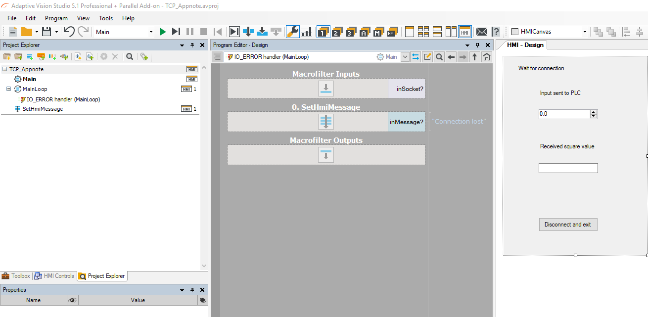The image size is (648, 317).
Task: Collapse the MainLoop tree node
Action: (8, 89)
